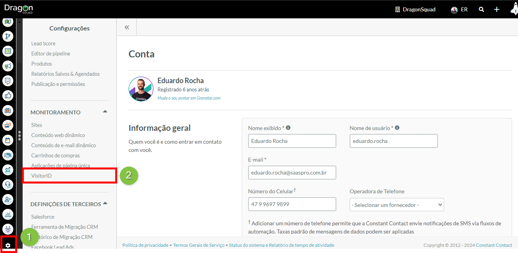
Task: Click info icon beside Nome de usuário
Action: click(397, 128)
